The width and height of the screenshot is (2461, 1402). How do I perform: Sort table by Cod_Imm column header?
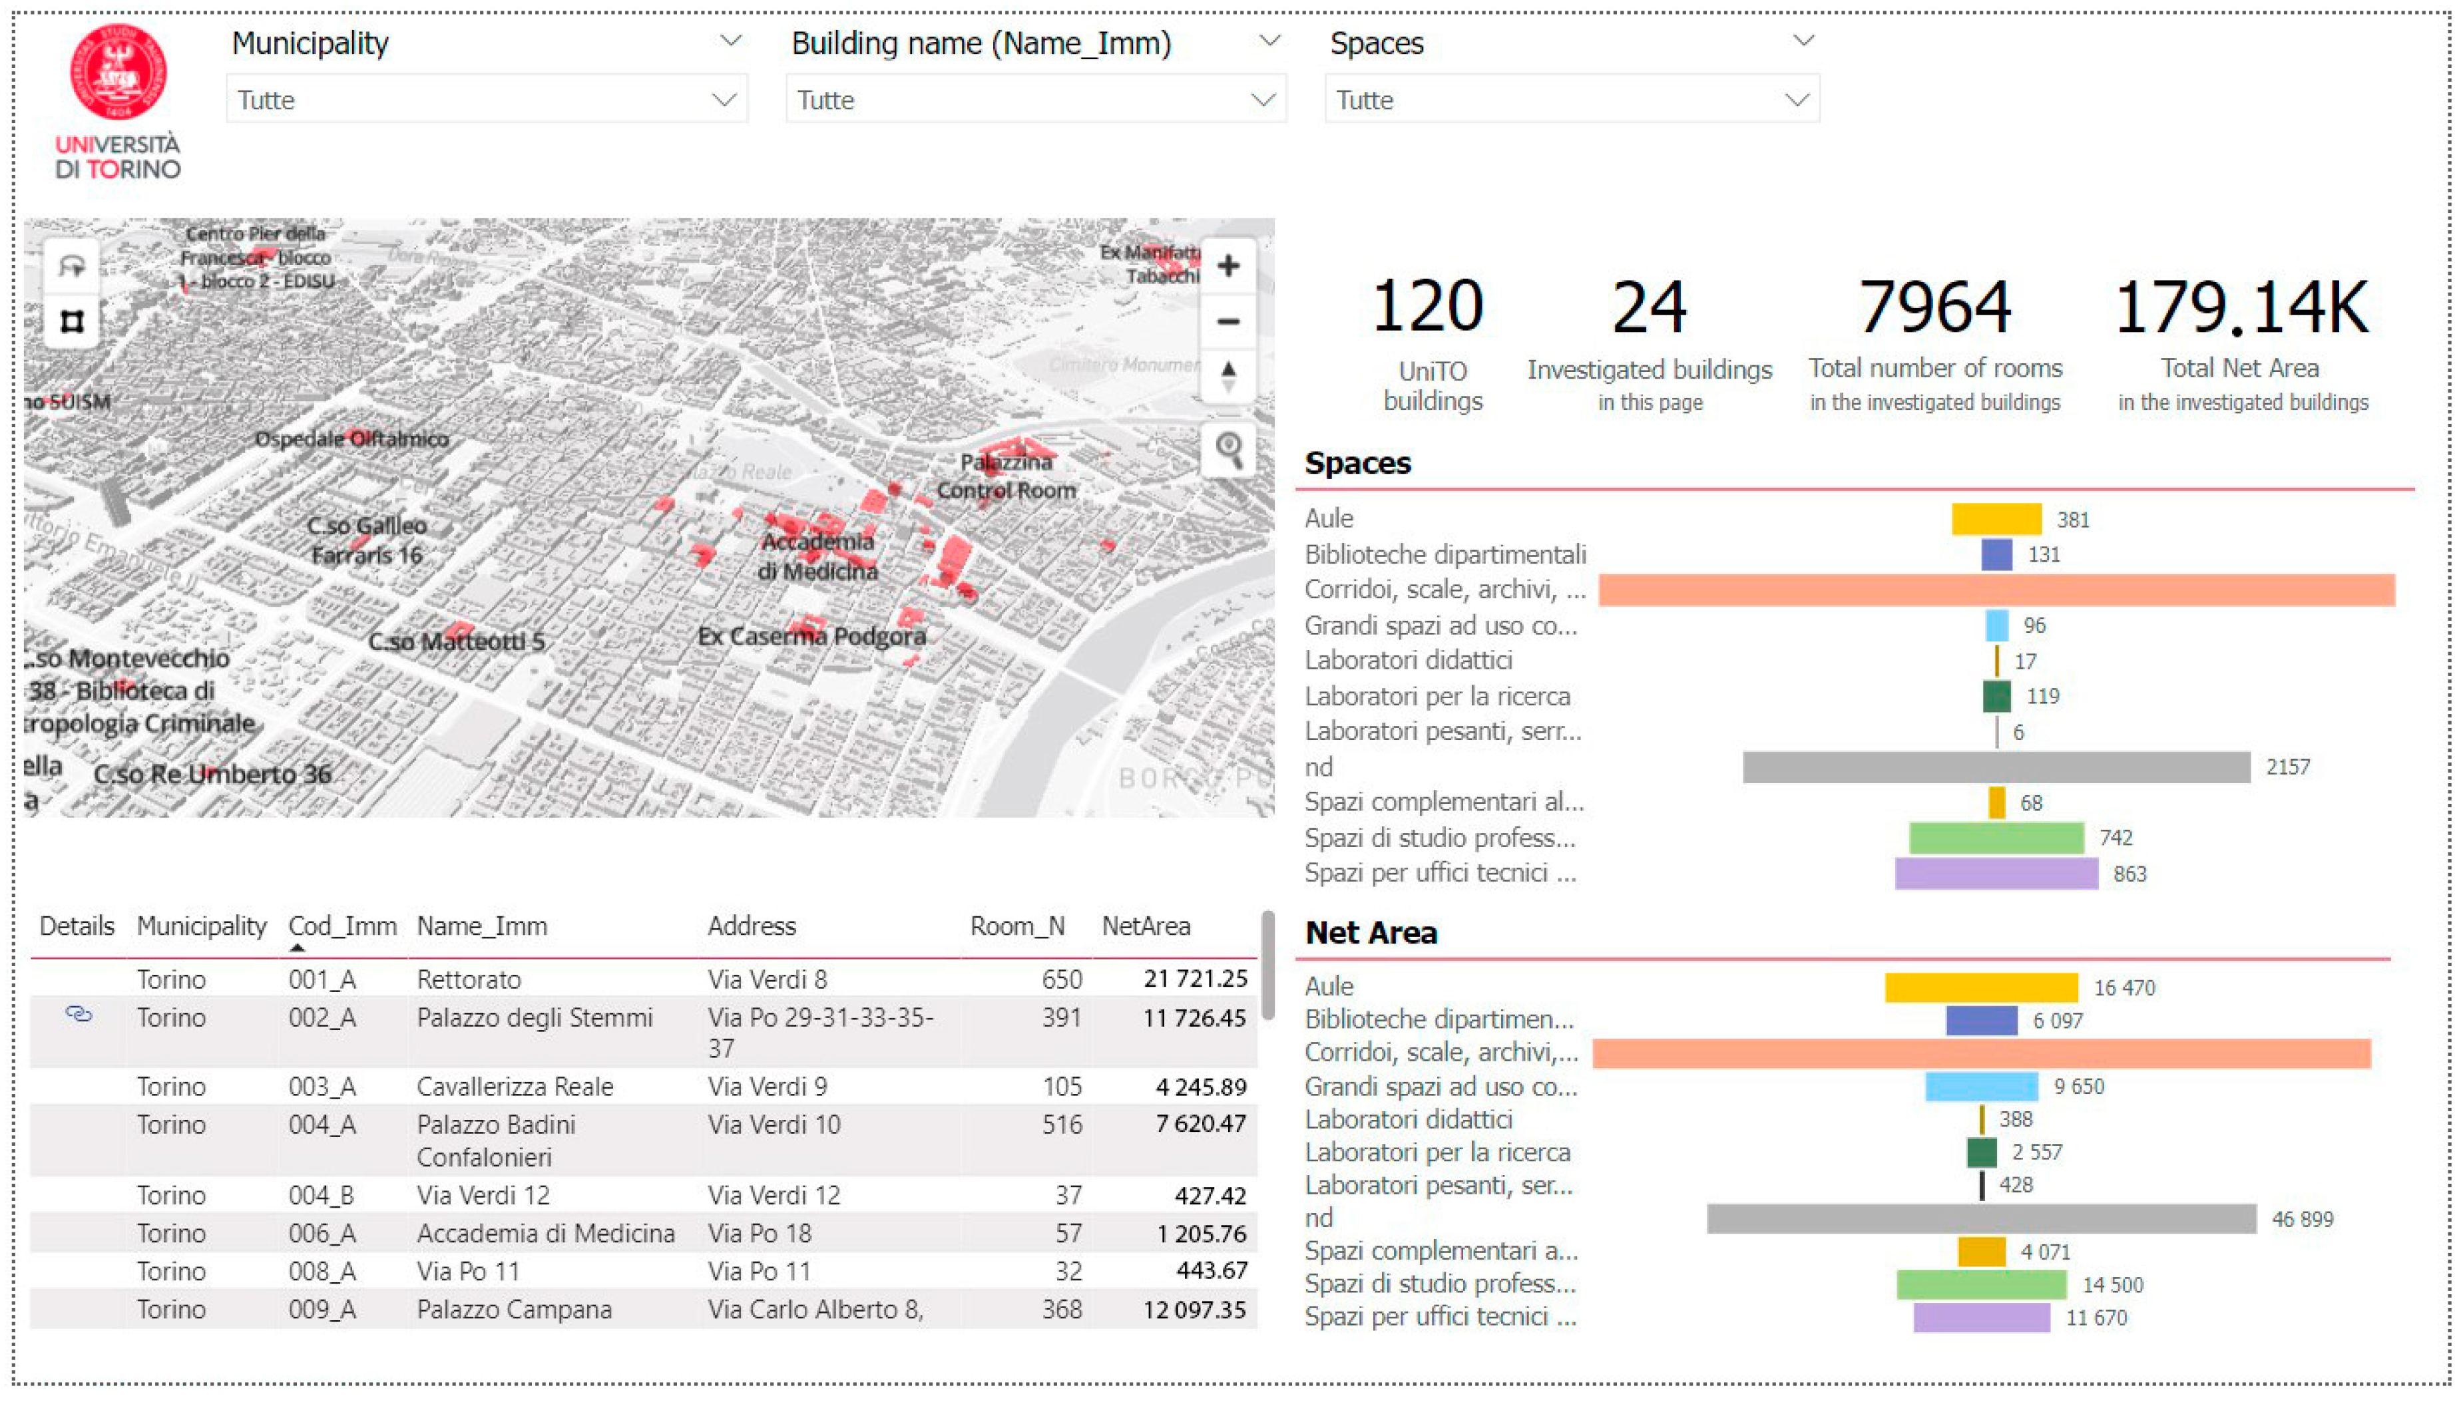(x=342, y=926)
